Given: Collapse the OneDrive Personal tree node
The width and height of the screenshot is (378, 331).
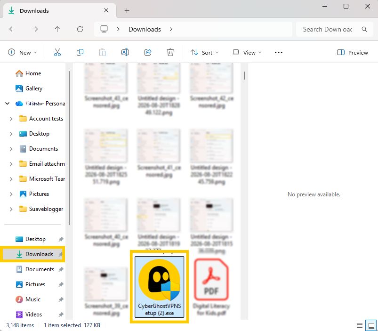Looking at the screenshot, I should point(8,104).
